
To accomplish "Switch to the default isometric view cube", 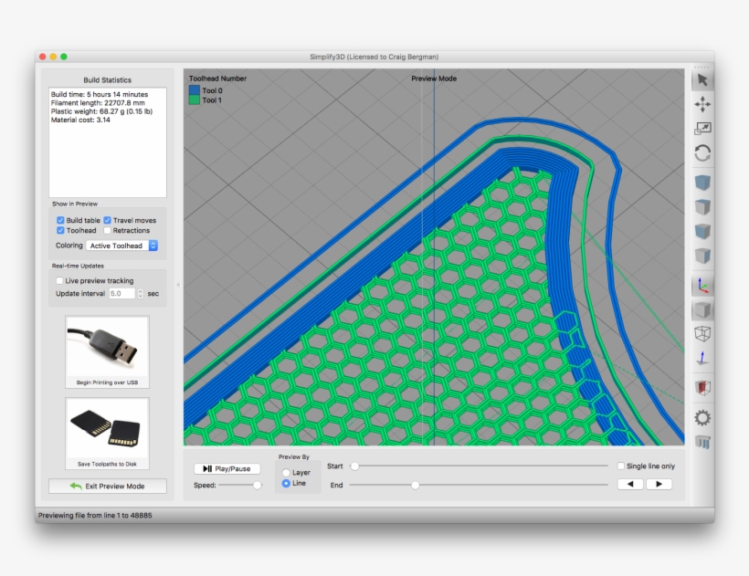I will tap(702, 180).
